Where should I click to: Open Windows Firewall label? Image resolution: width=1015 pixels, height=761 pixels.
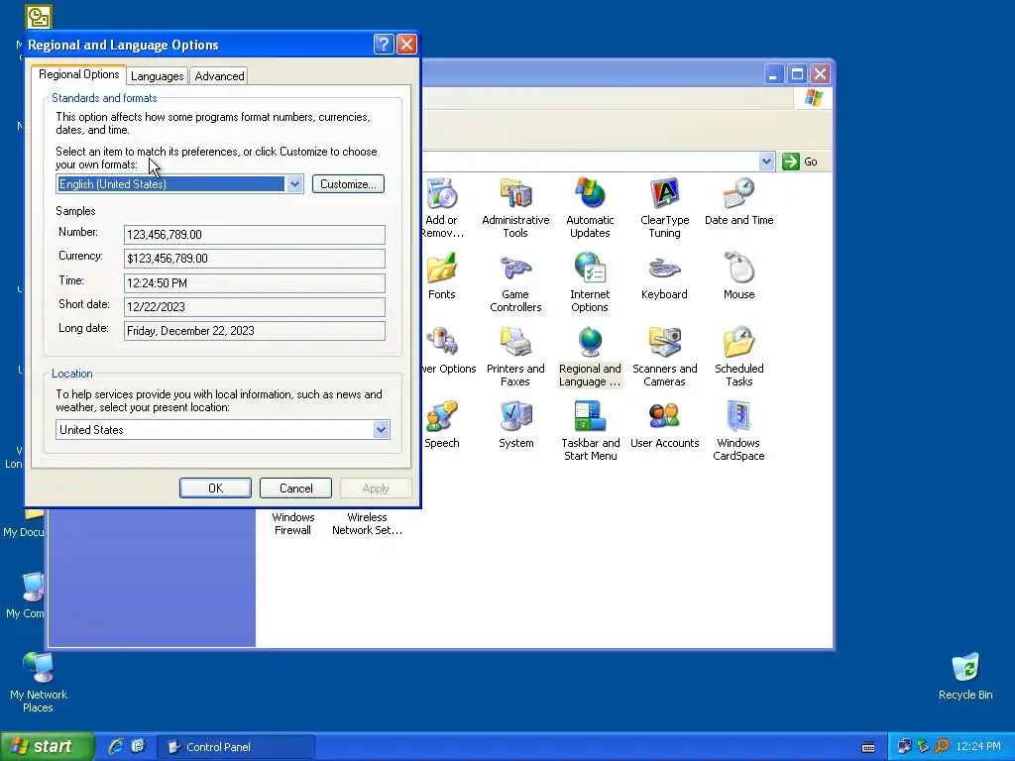[292, 523]
